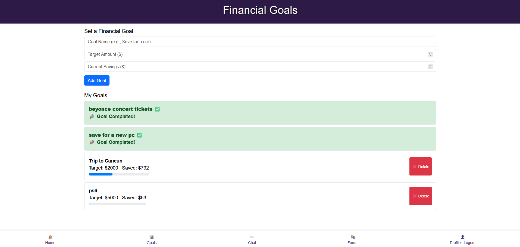This screenshot has height=247, width=520.
Task: Click checkmark next to beyonce concert tickets
Action: 157,109
